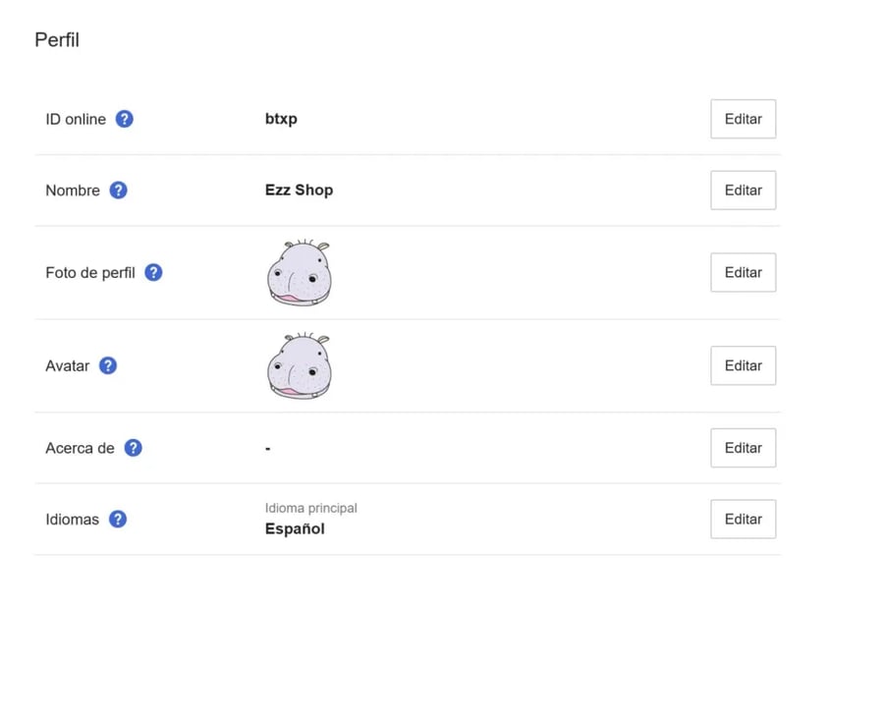Click the Perfil page heading

57,40
